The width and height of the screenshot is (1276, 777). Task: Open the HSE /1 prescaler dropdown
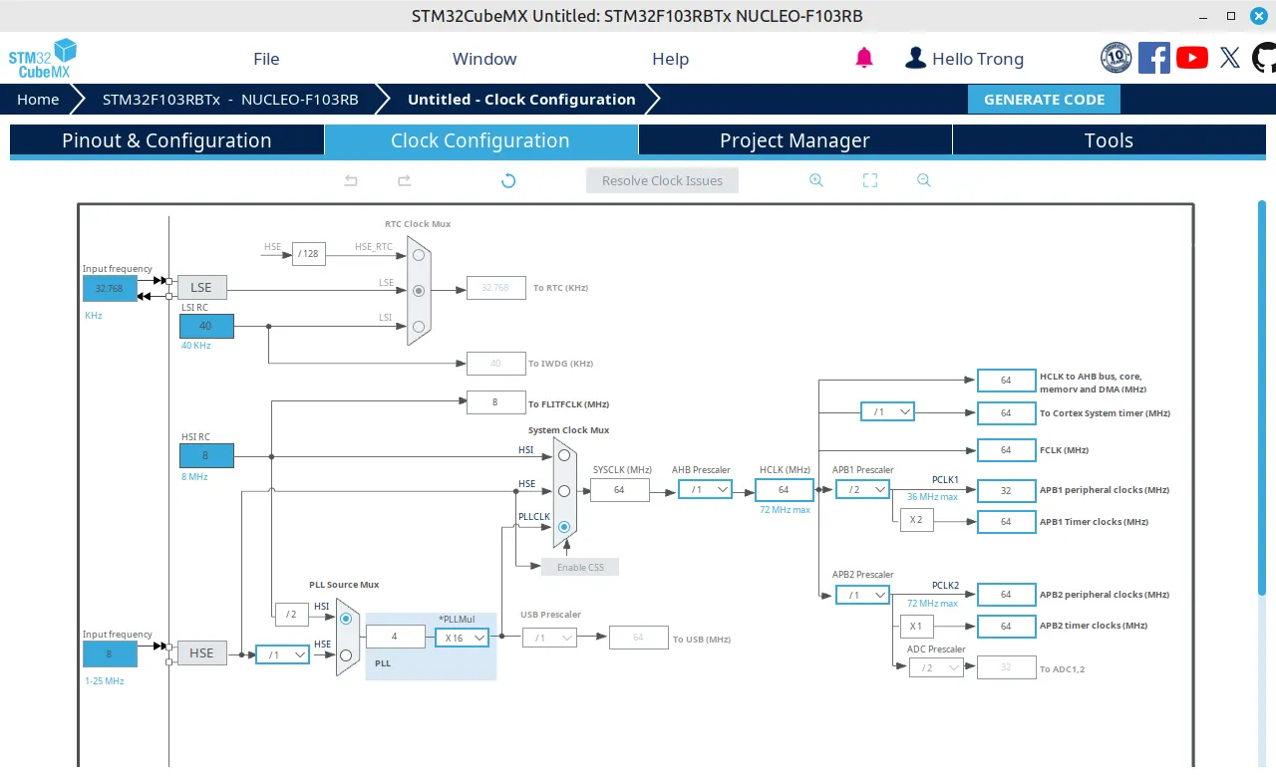(x=282, y=654)
